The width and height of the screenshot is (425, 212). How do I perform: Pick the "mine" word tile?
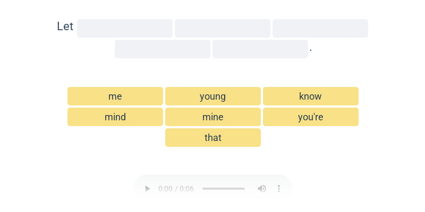tap(213, 117)
